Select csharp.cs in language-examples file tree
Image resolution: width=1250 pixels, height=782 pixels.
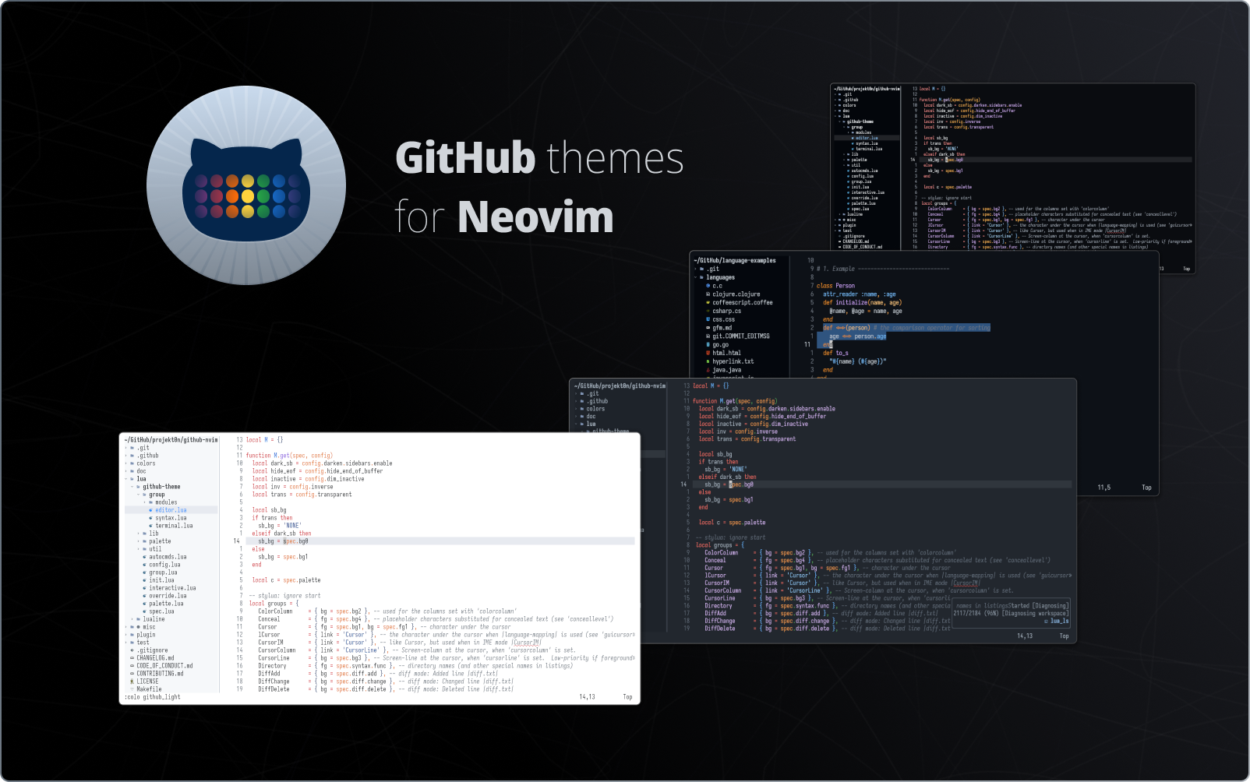point(726,311)
